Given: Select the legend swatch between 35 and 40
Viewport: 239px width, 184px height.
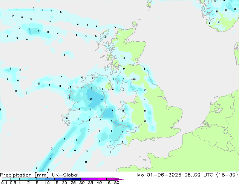Looking at the screenshot, I should (x=93, y=179).
